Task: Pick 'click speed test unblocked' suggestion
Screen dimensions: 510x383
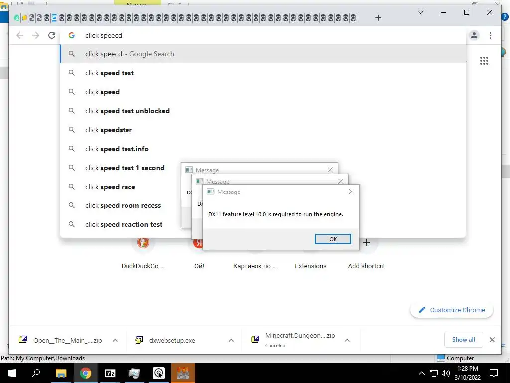Action: [x=263, y=111]
